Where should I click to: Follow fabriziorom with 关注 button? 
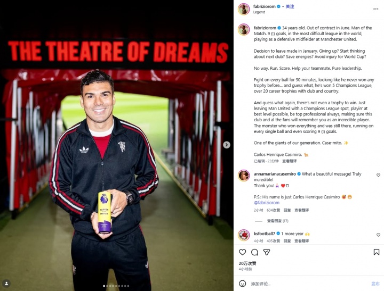click(x=290, y=6)
